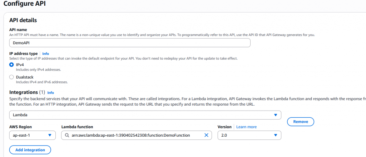
Task: Click the 'Includes IPv4 and IPv6 addresses.' description
Action: (x=42, y=82)
